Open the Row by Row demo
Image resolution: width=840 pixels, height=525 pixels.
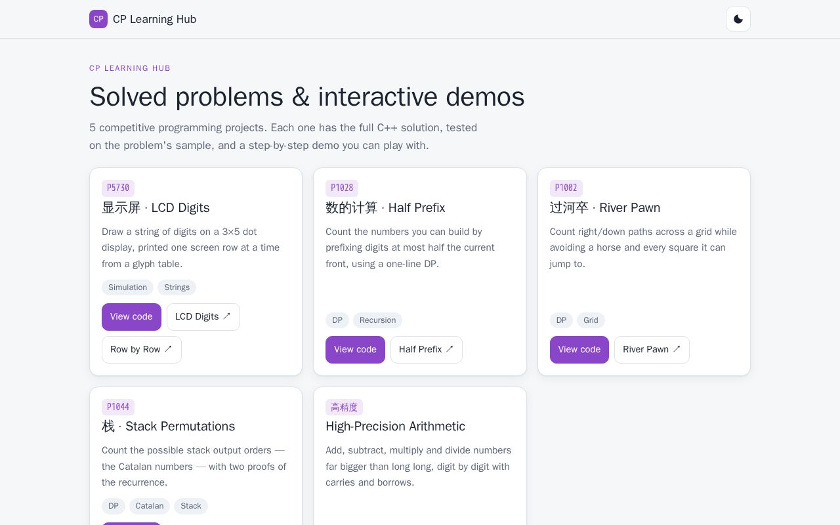click(x=142, y=350)
